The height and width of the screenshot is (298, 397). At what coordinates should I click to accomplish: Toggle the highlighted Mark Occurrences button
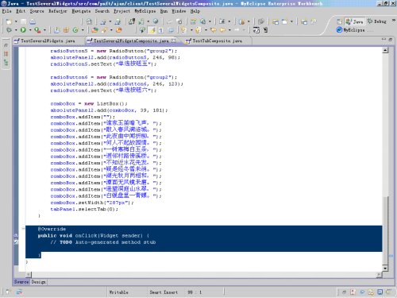(152, 30)
